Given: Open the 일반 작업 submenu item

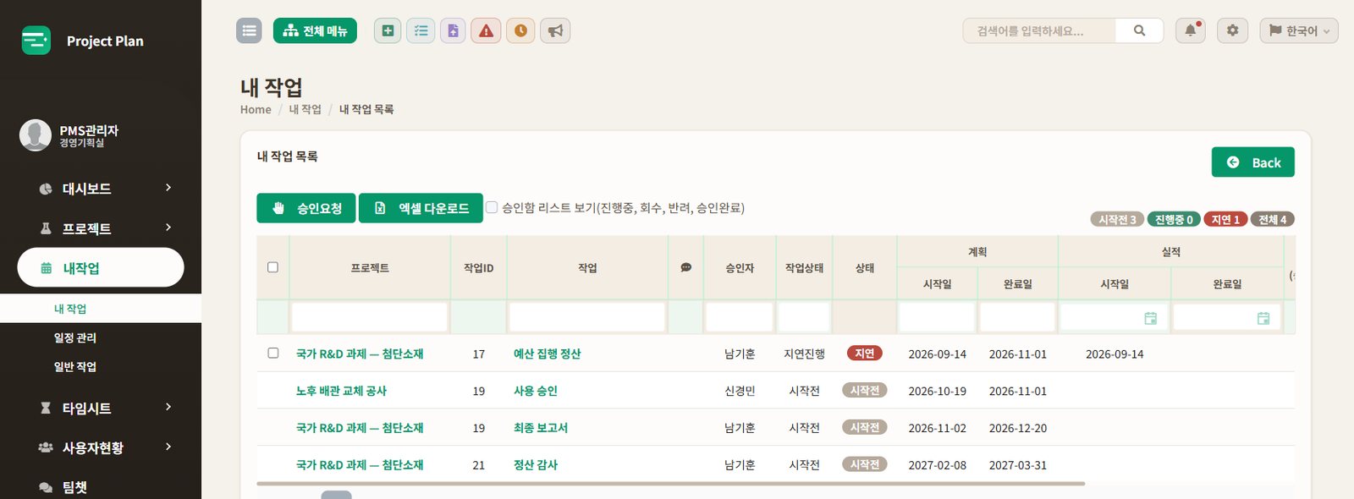Looking at the screenshot, I should tap(75, 366).
